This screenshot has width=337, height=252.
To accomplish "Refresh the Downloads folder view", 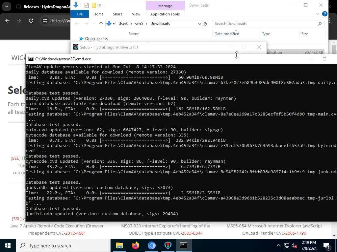I will (205, 24).
